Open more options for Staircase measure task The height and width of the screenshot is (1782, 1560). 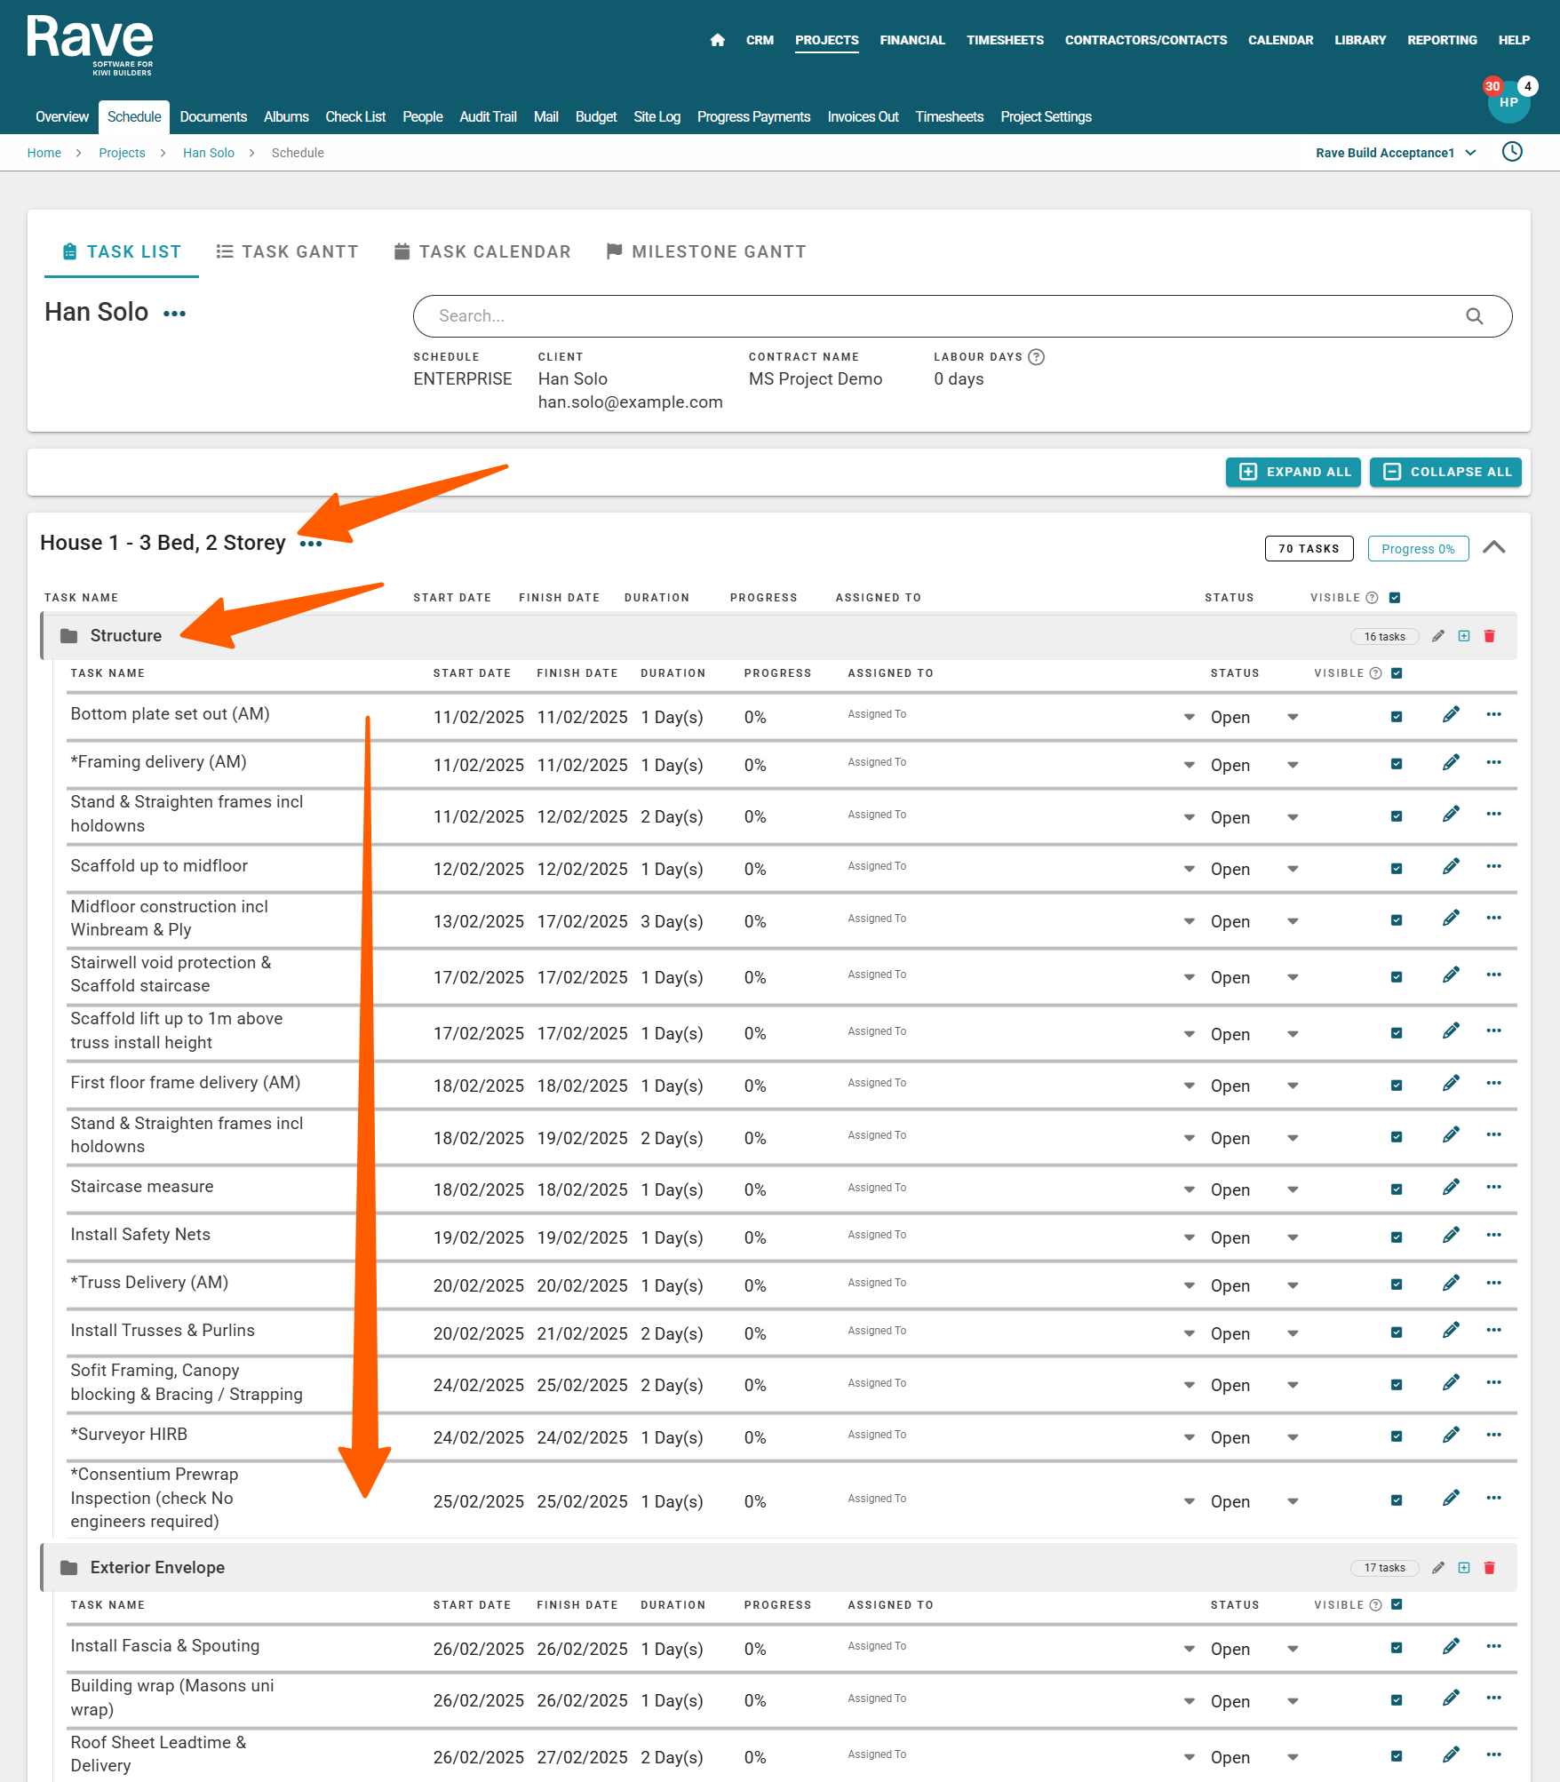tap(1493, 1188)
